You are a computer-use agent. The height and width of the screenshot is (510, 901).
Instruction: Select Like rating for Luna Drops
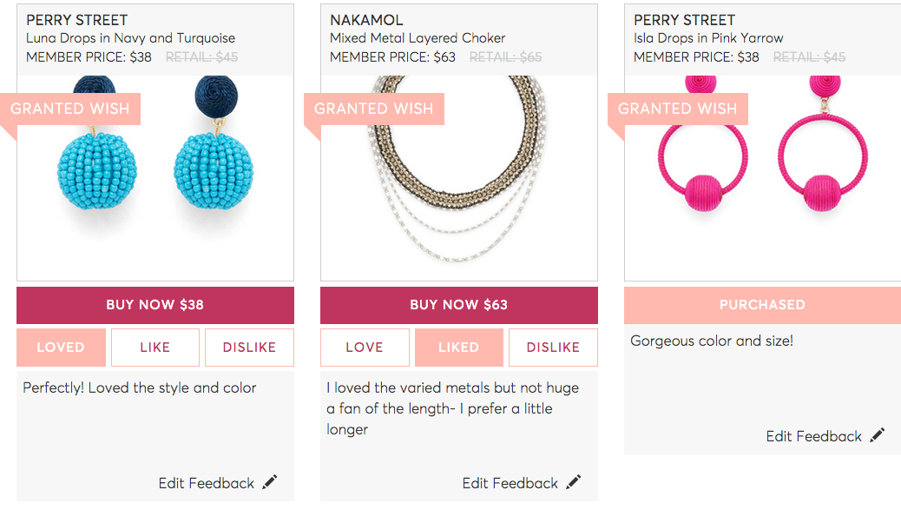click(155, 348)
